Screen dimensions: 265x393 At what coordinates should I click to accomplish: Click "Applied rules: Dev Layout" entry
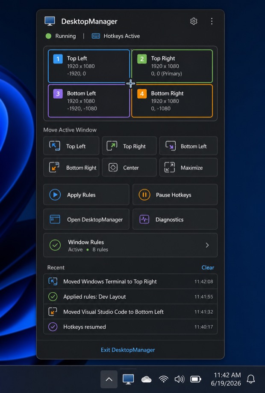pos(130,297)
